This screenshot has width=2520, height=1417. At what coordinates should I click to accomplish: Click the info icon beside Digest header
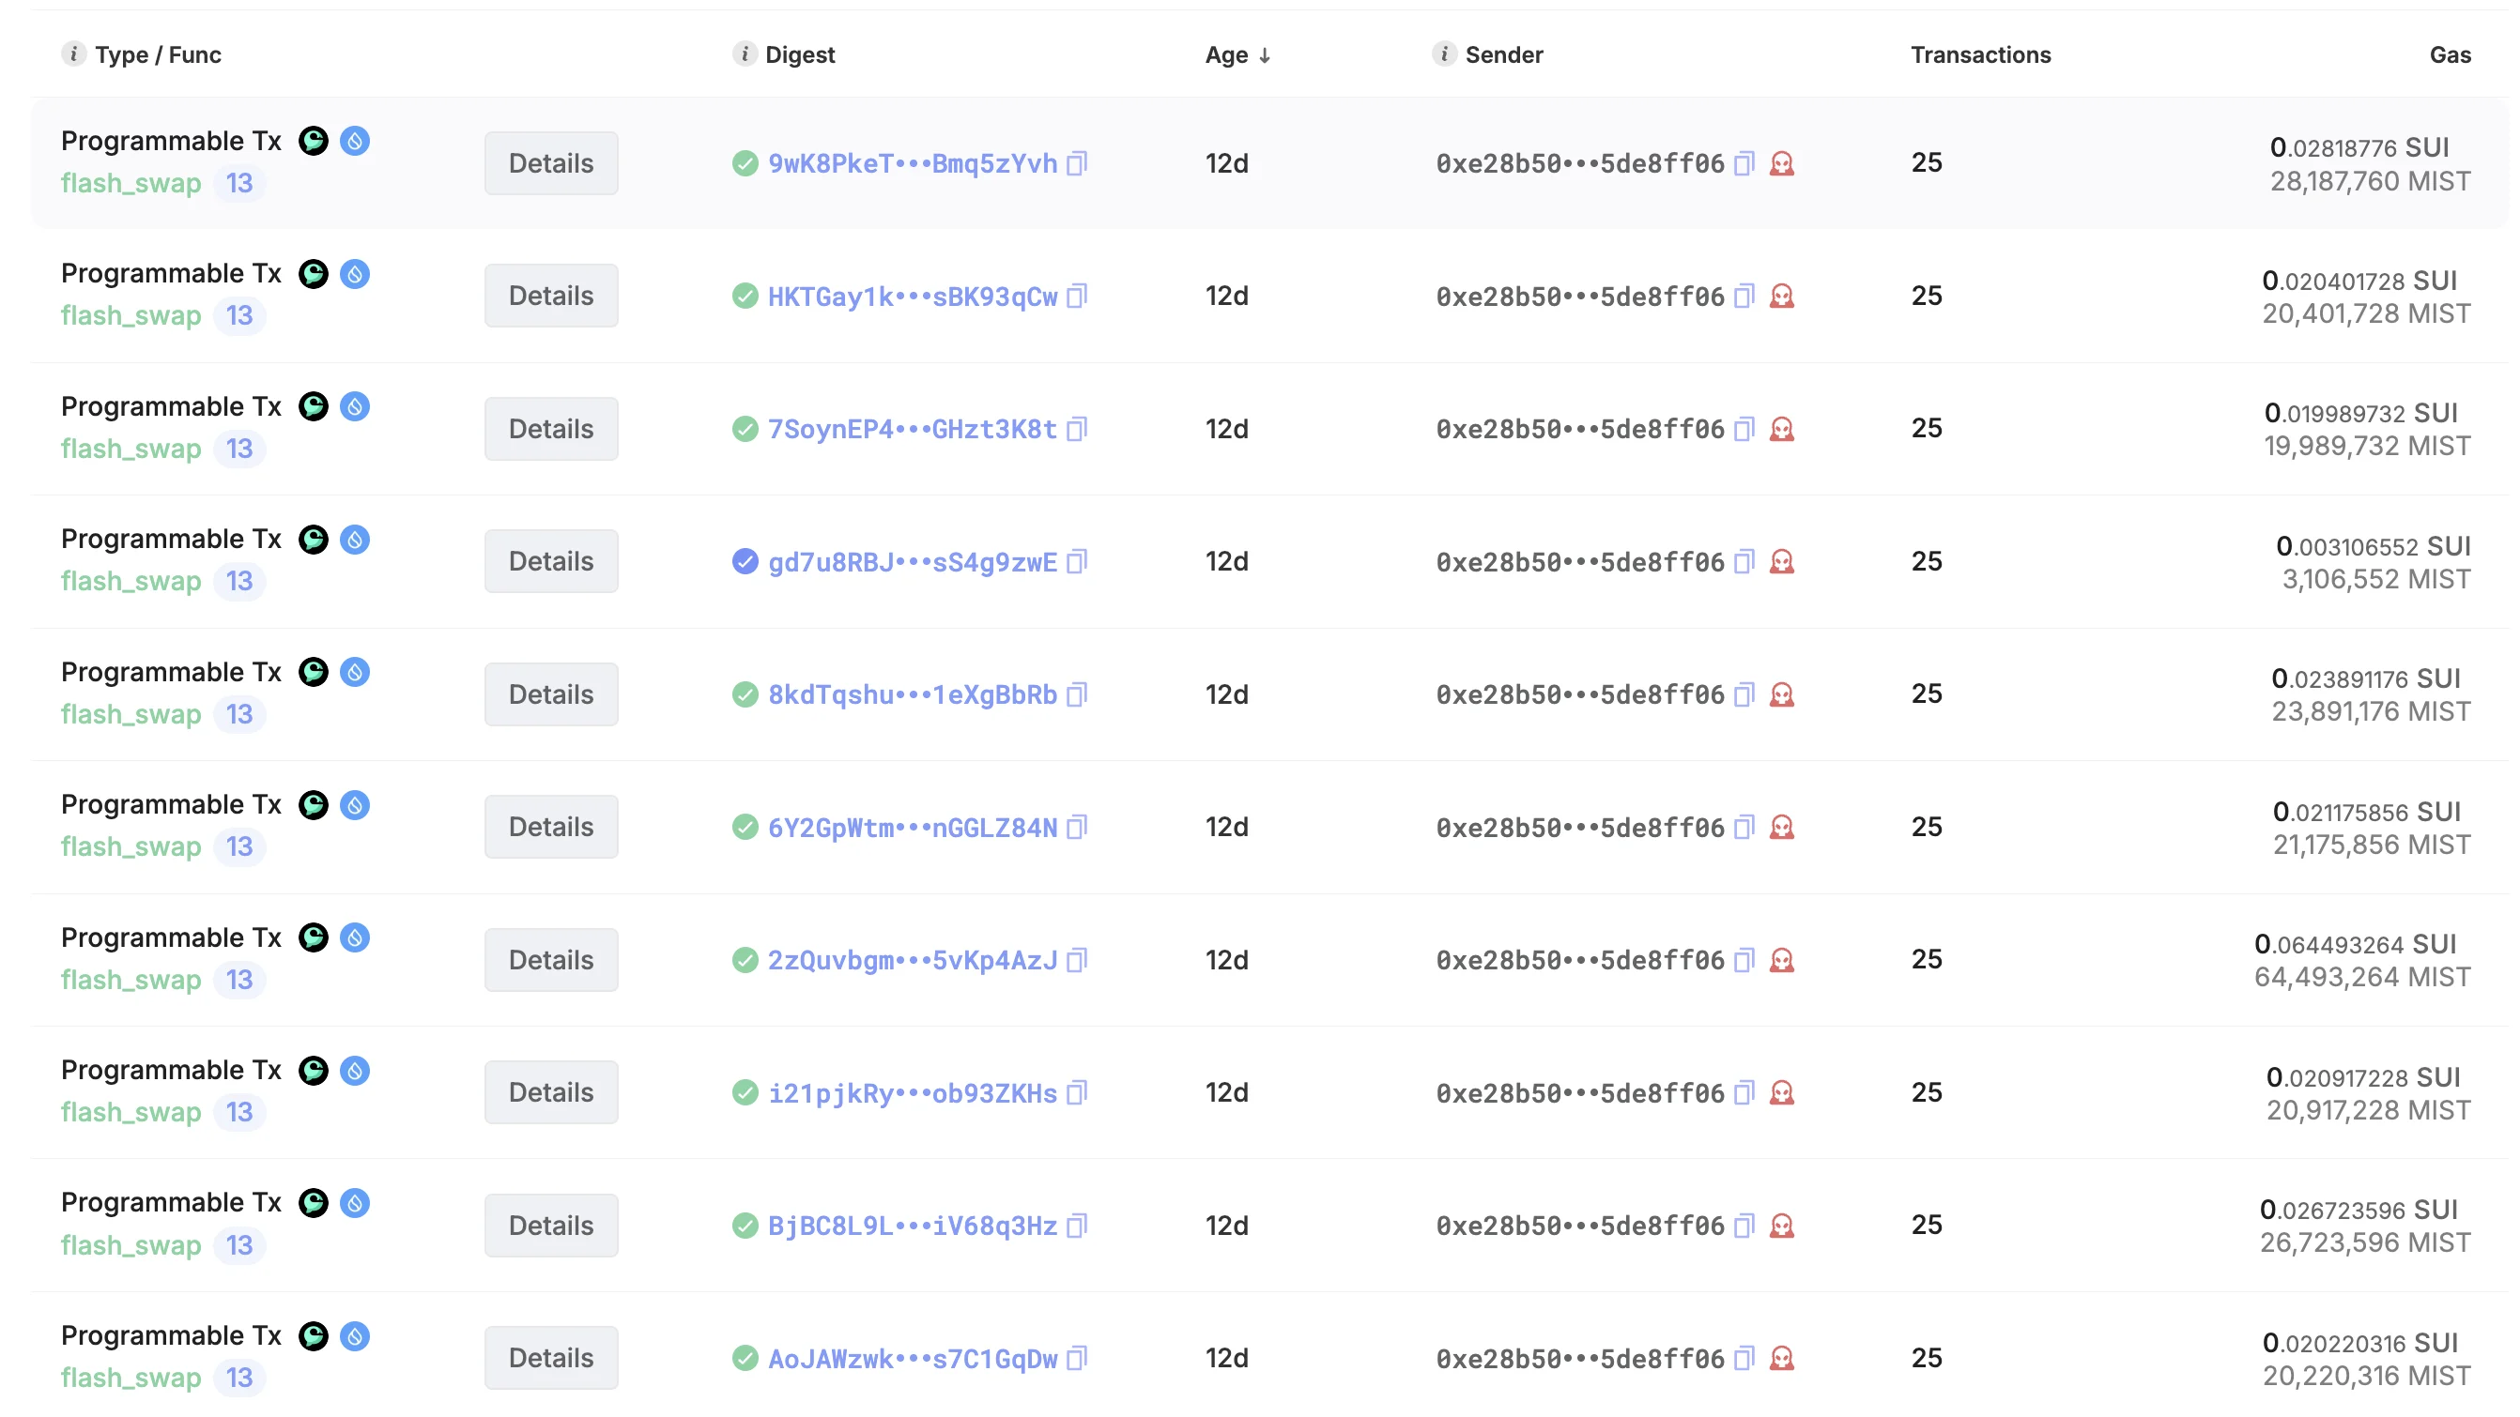click(x=745, y=53)
